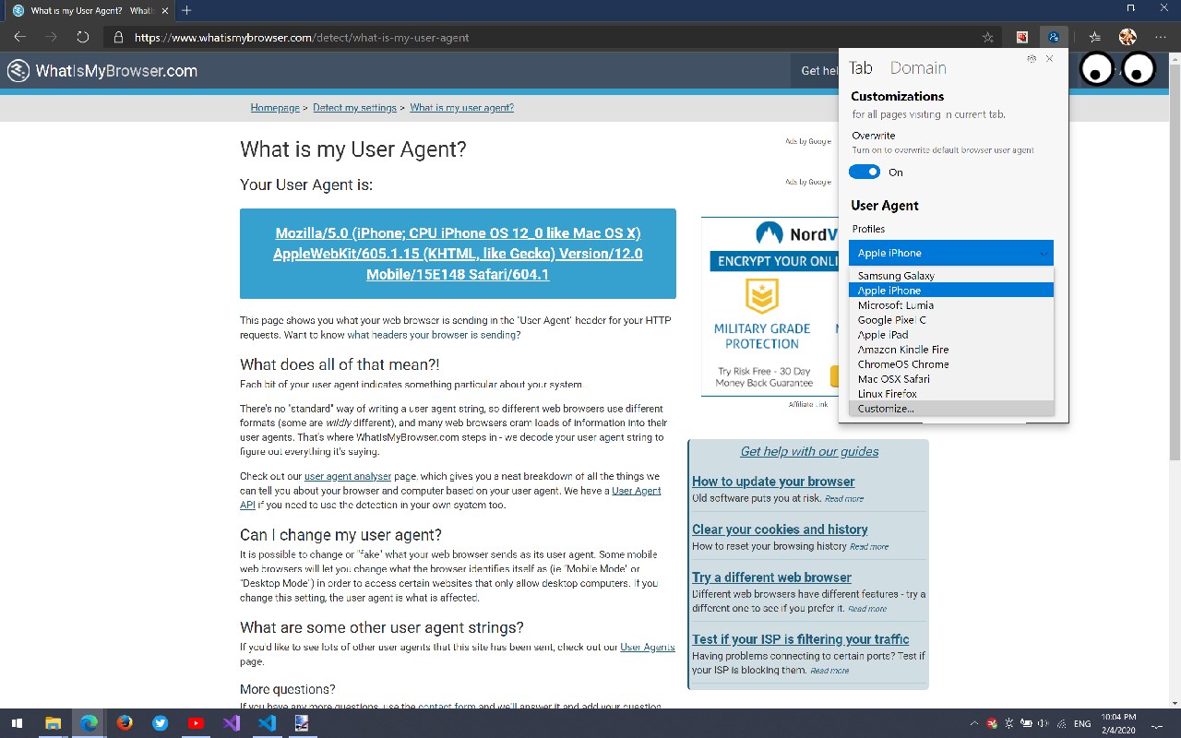Reload the current page
This screenshot has height=738, width=1181.
[82, 38]
